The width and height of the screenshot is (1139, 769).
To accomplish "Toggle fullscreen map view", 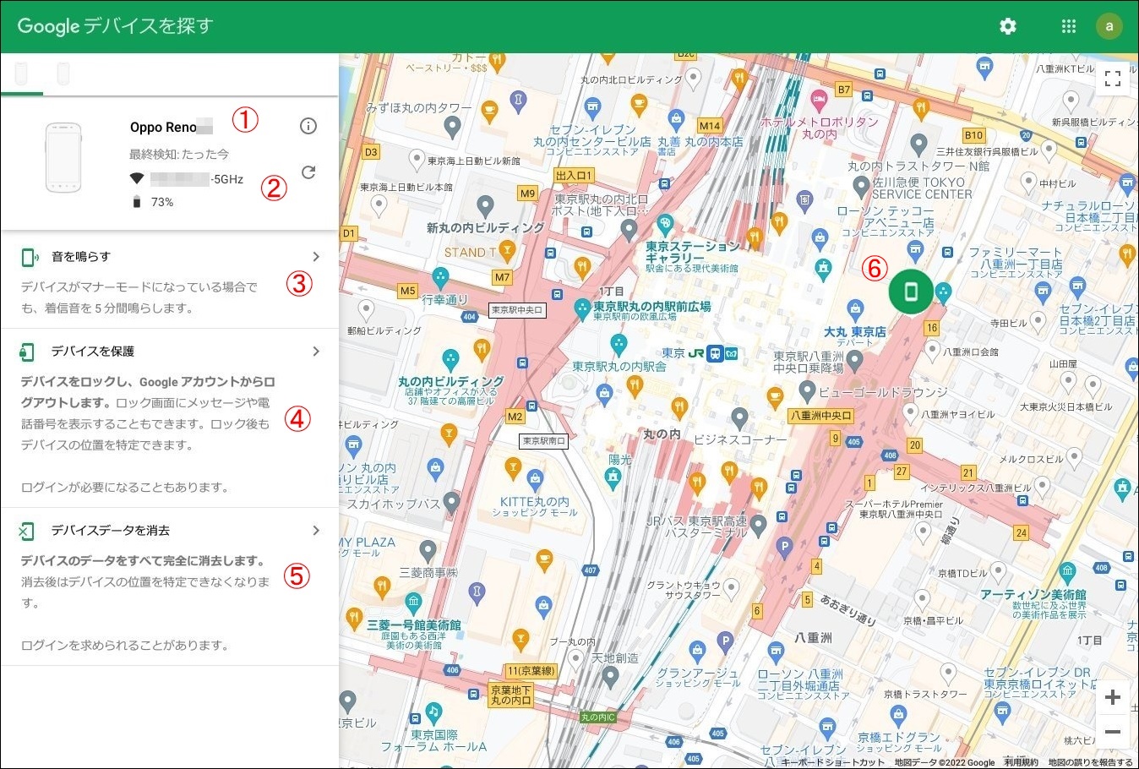I will pos(1113,79).
